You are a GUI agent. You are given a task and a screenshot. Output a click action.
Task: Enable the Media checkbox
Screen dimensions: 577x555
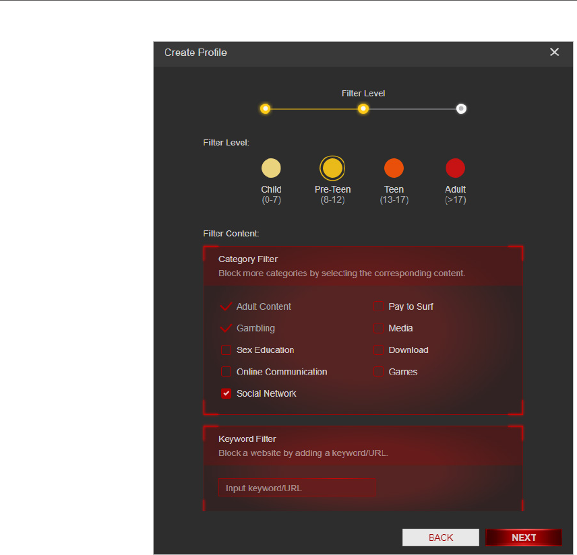pyautogui.click(x=378, y=328)
